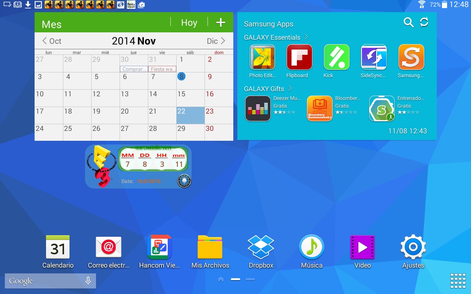Go to home page indicator
Viewport: 471px width, 294px height.
tap(221, 279)
